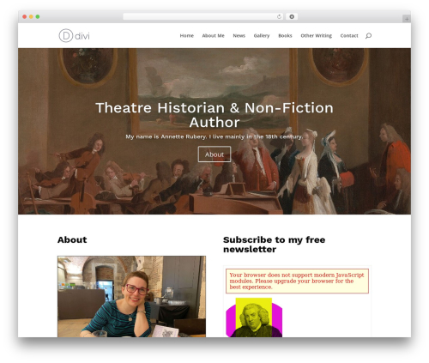The image size is (429, 363).
Task: Select Books in the navigation
Action: click(x=285, y=36)
